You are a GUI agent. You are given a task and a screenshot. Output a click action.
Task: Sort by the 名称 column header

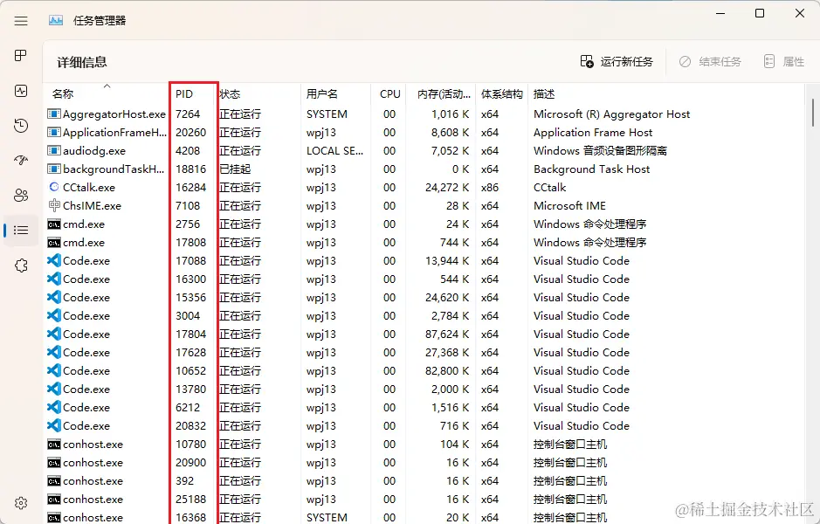[x=63, y=94]
